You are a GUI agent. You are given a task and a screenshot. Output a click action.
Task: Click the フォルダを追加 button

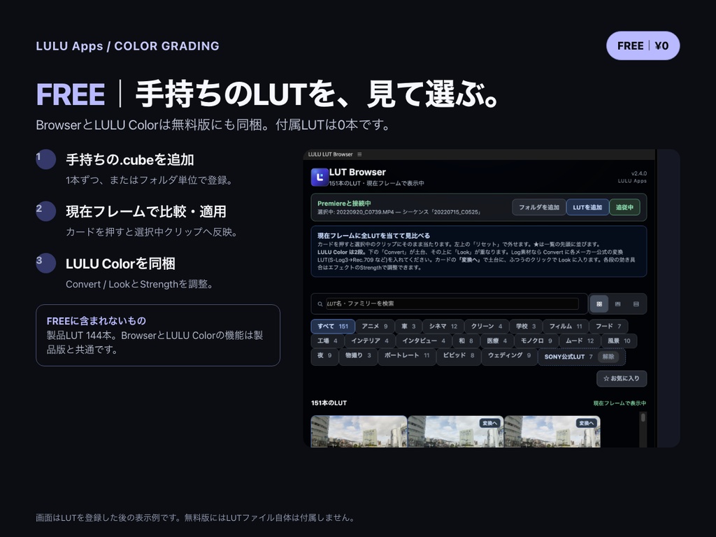pyautogui.click(x=539, y=207)
